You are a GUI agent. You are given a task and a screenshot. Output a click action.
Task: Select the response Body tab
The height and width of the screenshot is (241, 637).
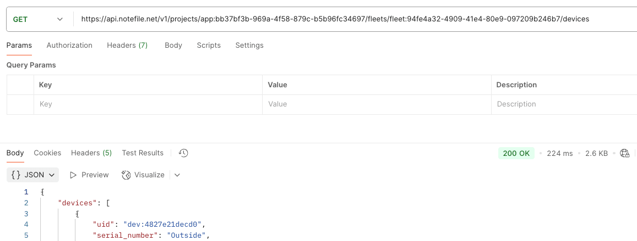tap(15, 153)
